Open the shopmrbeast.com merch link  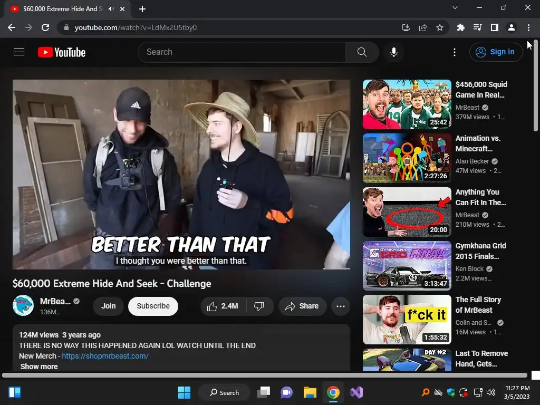[105, 356]
